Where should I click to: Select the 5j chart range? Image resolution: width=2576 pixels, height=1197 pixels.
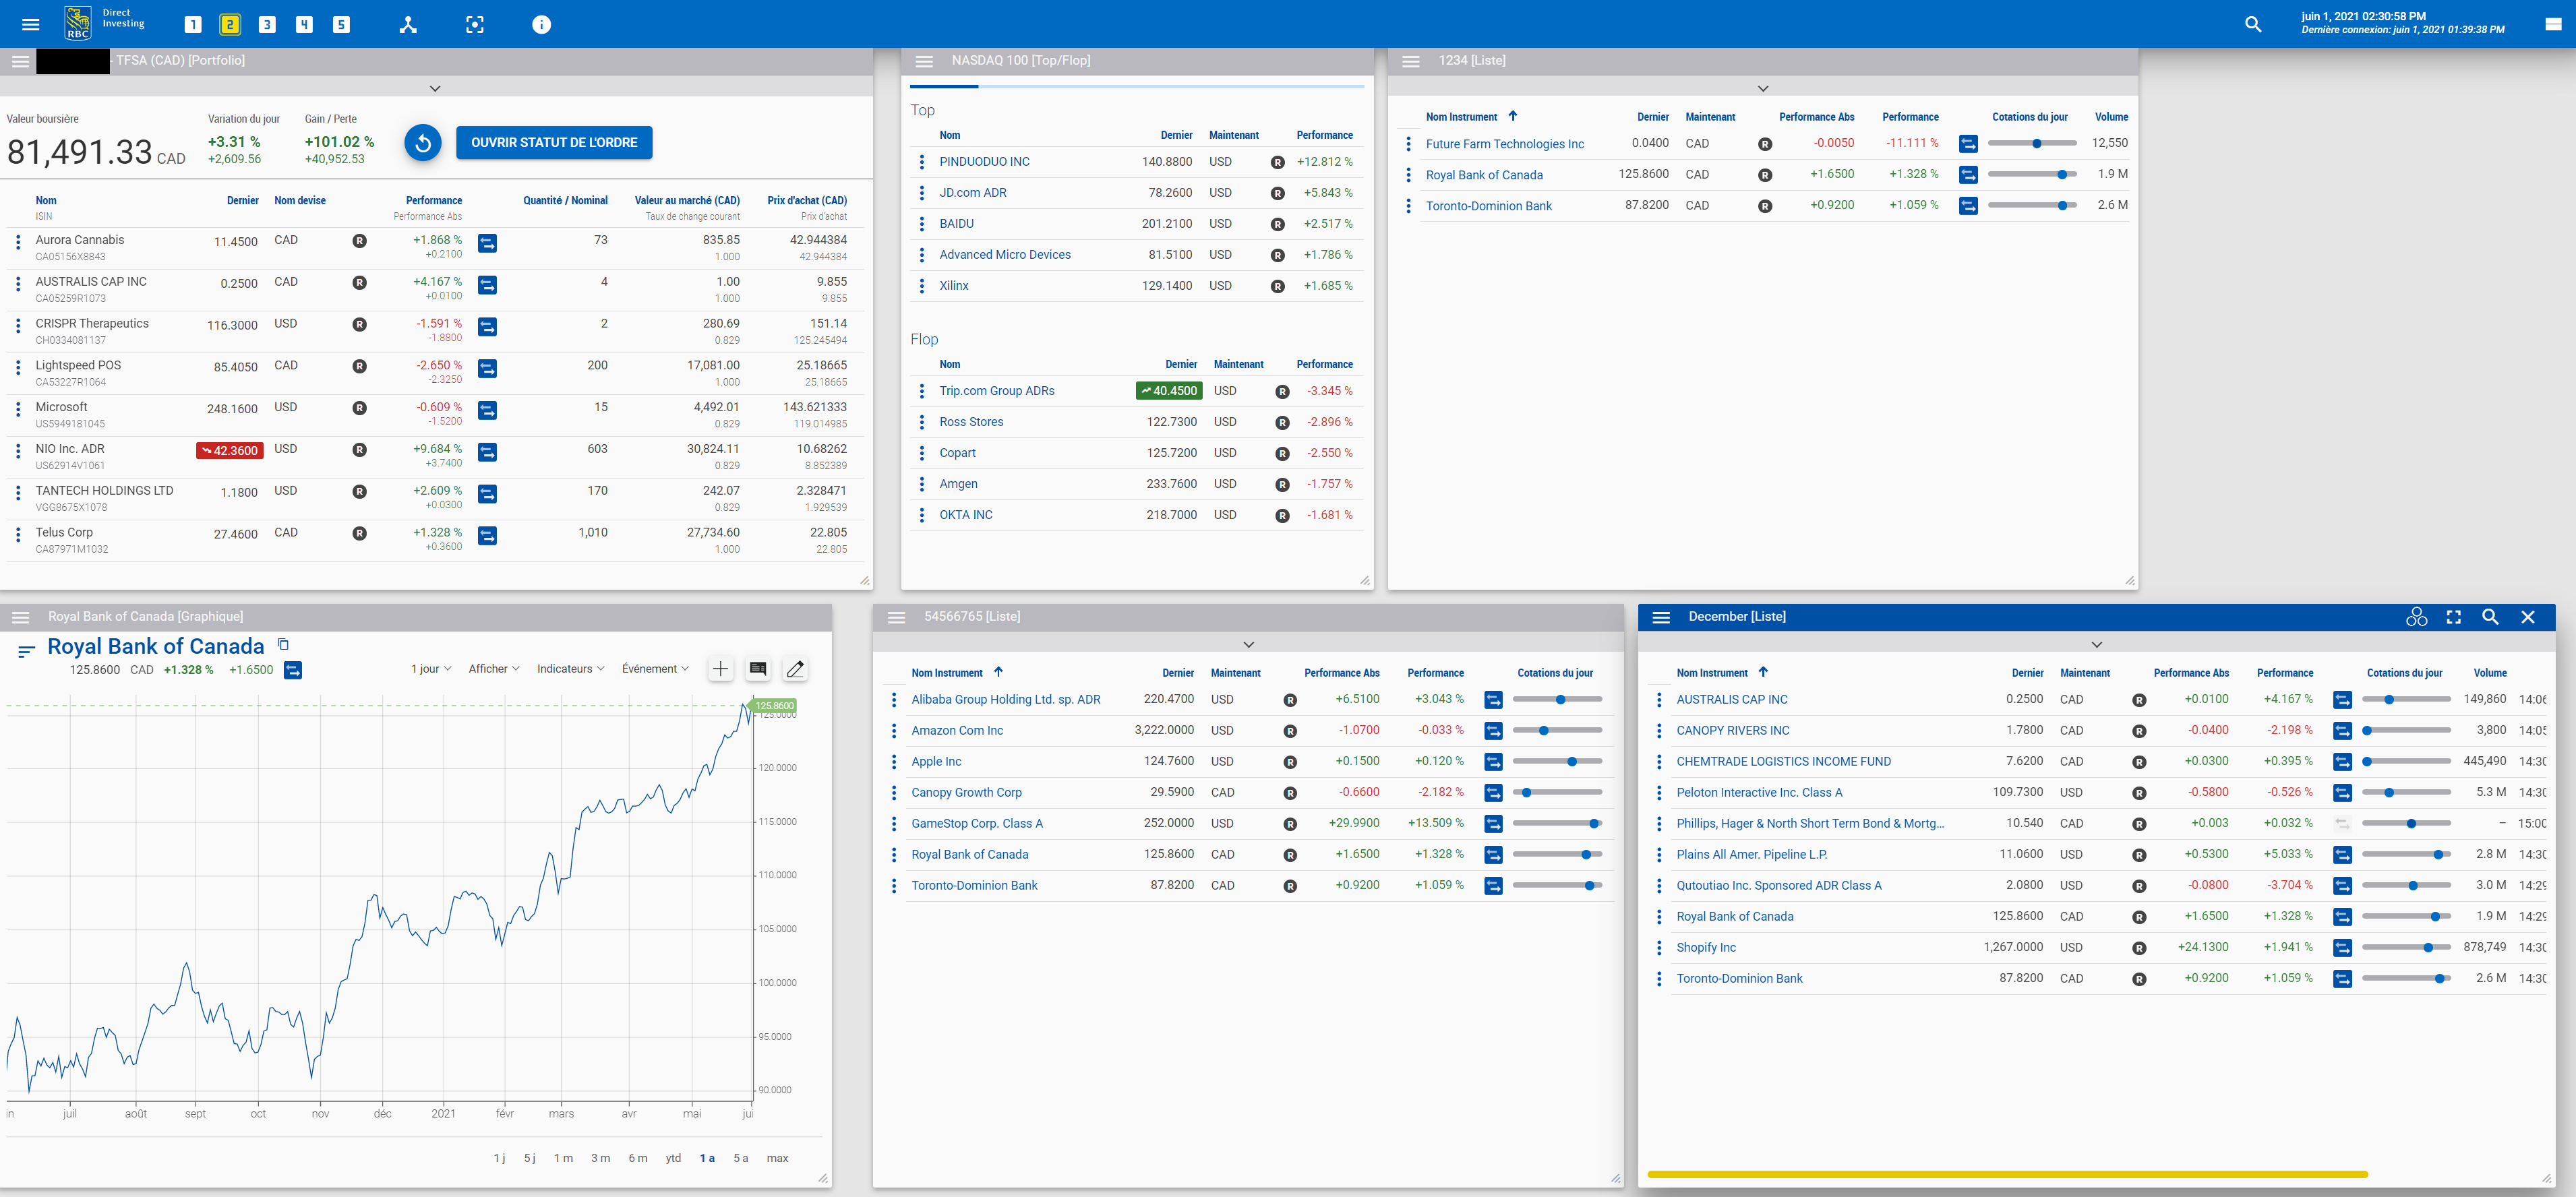click(x=530, y=1158)
